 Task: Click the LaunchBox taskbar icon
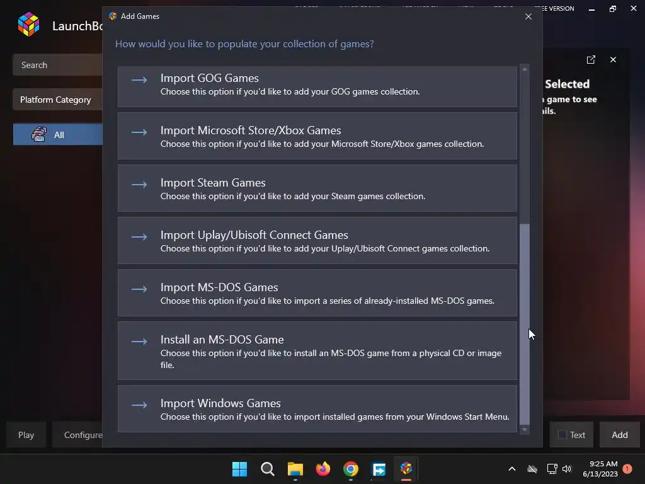pos(406,469)
